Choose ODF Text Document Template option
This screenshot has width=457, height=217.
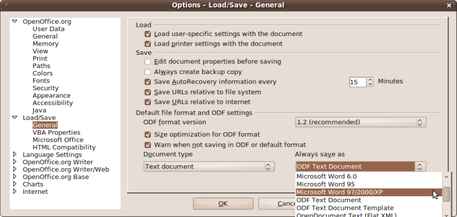pyautogui.click(x=345, y=208)
